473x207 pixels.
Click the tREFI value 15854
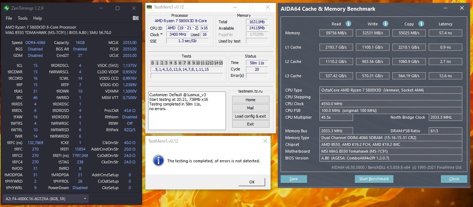coord(80,149)
